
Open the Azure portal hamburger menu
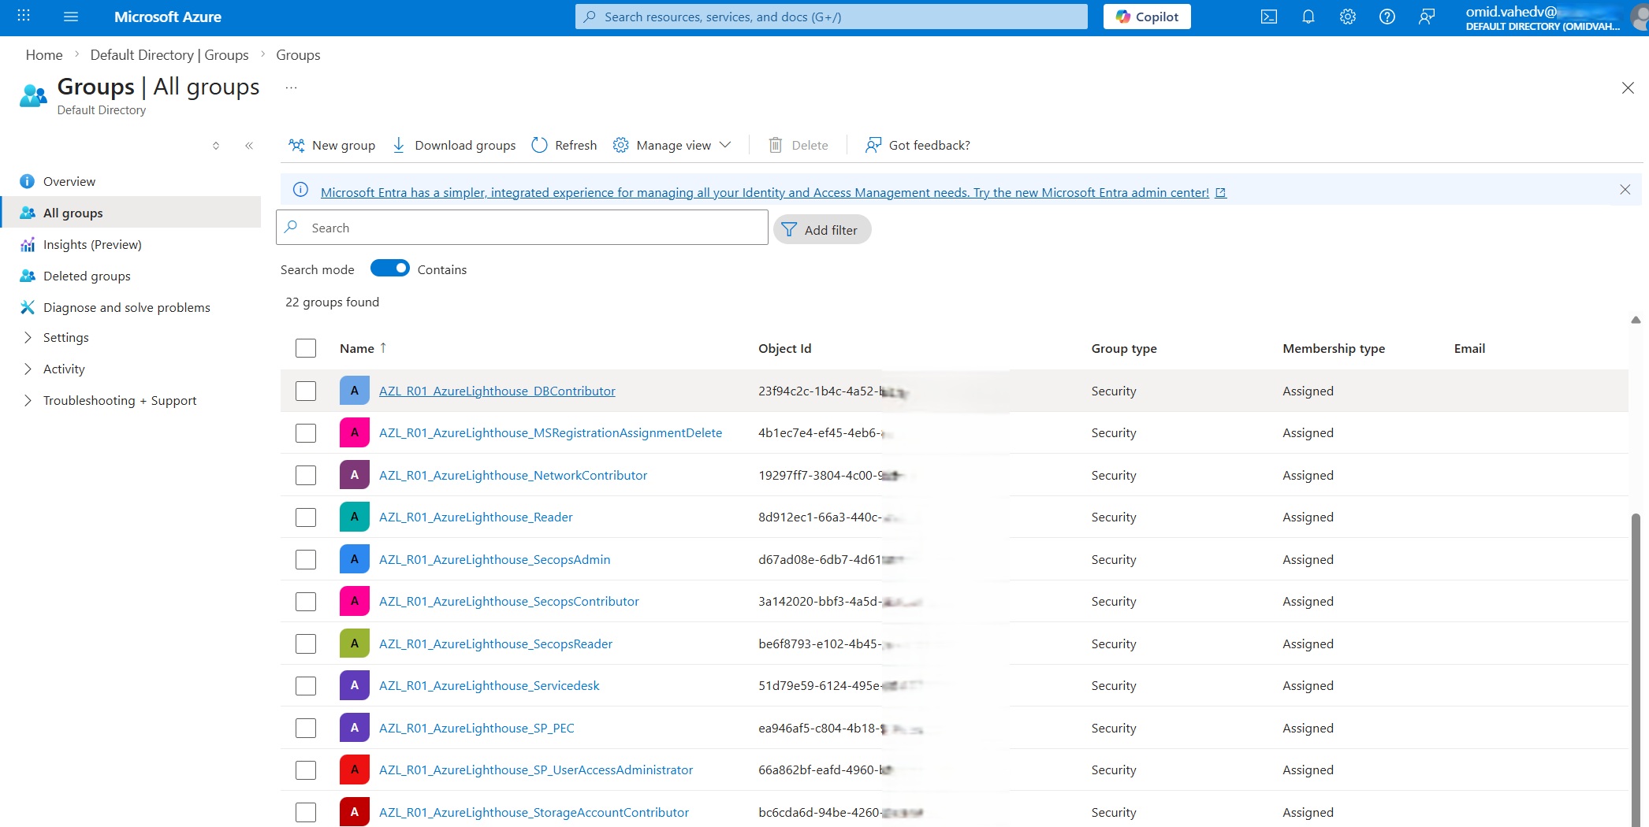[x=70, y=17]
